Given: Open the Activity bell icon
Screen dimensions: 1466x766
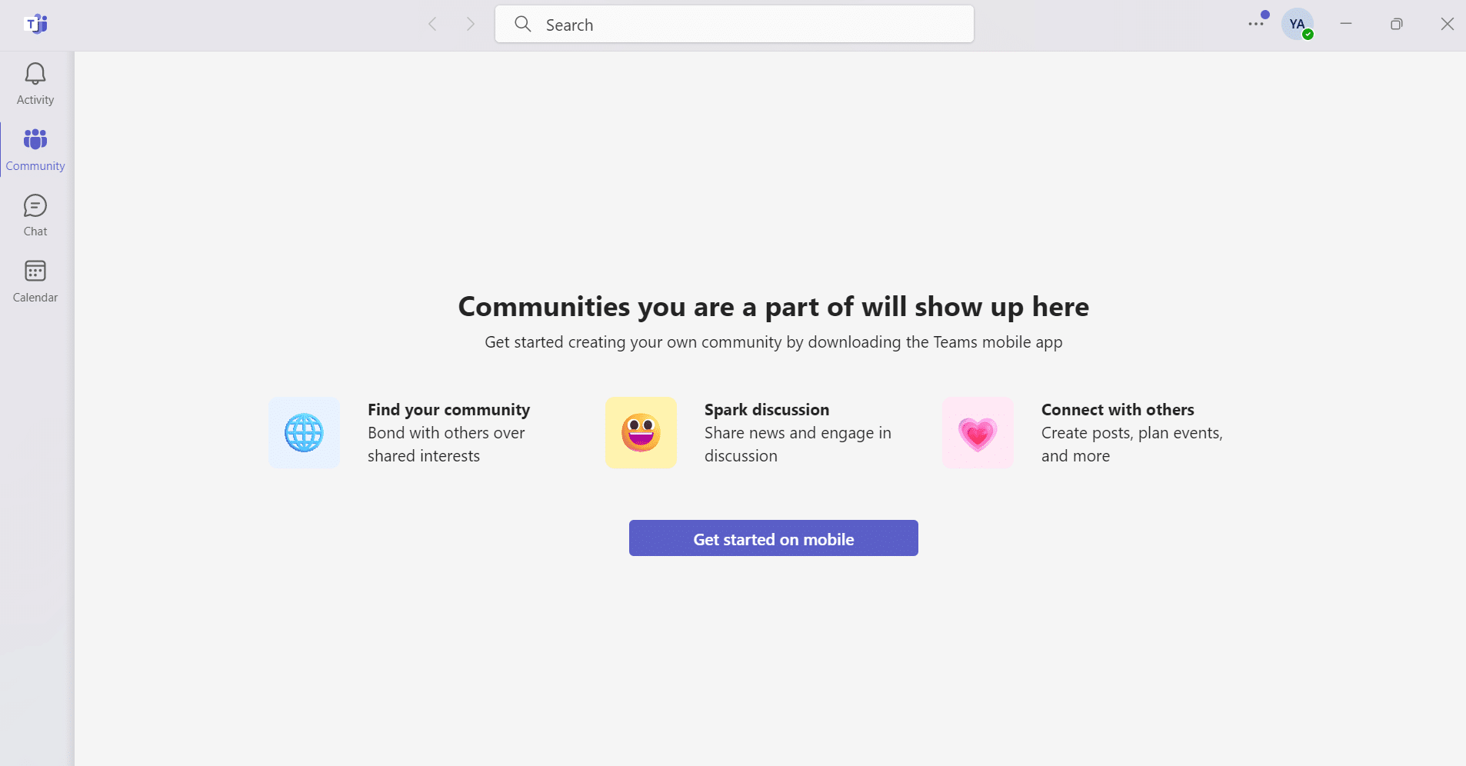Looking at the screenshot, I should coord(35,74).
